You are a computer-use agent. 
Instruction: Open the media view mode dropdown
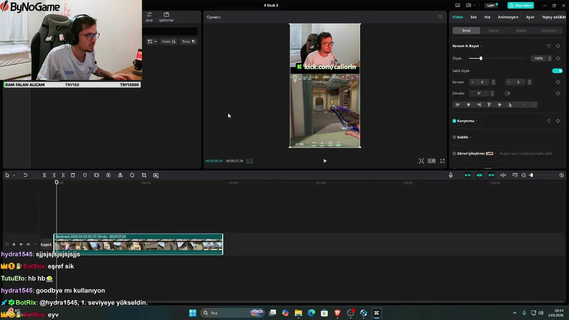(152, 41)
